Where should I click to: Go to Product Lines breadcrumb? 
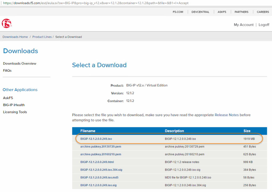(42, 37)
